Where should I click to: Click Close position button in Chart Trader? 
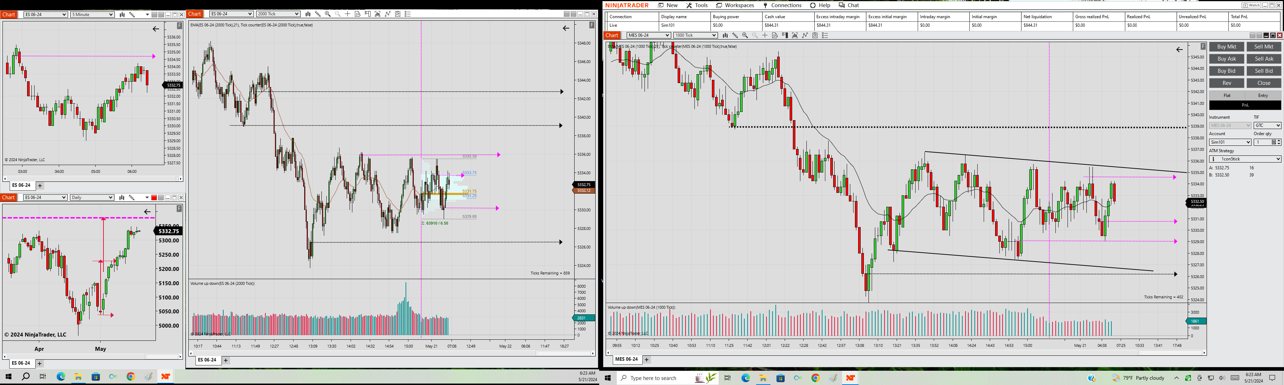point(1264,83)
